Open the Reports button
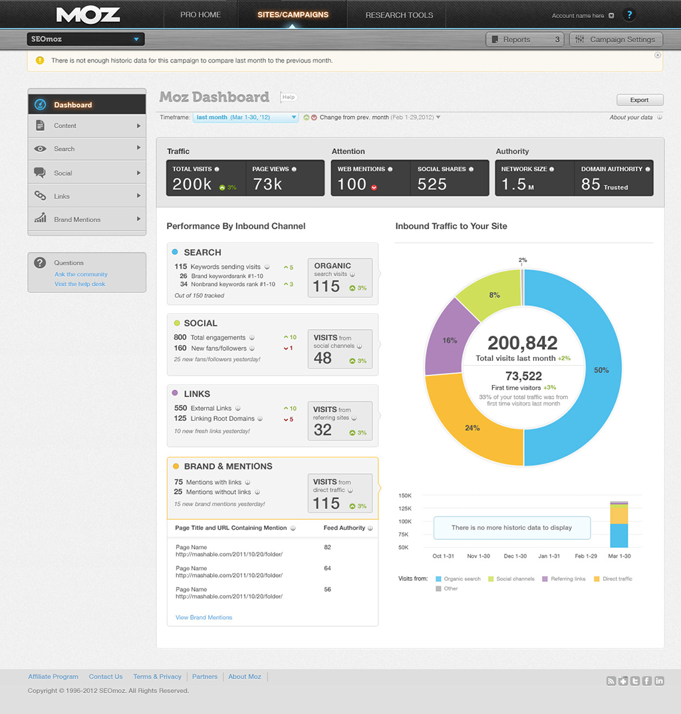This screenshot has height=714, width=681. 525,40
